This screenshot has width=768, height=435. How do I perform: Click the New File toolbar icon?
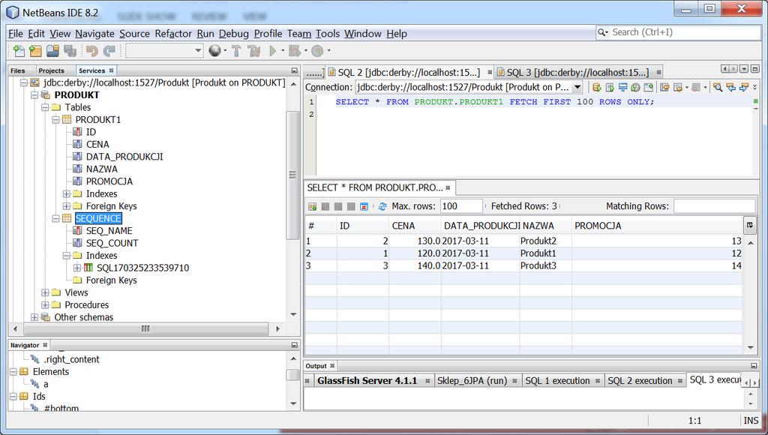(19, 50)
